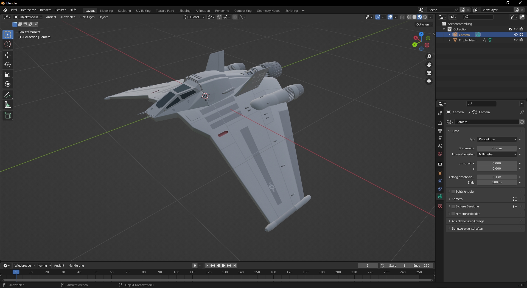
Task: Enable the Schärfentiefe checkbox
Action: tap(453, 192)
